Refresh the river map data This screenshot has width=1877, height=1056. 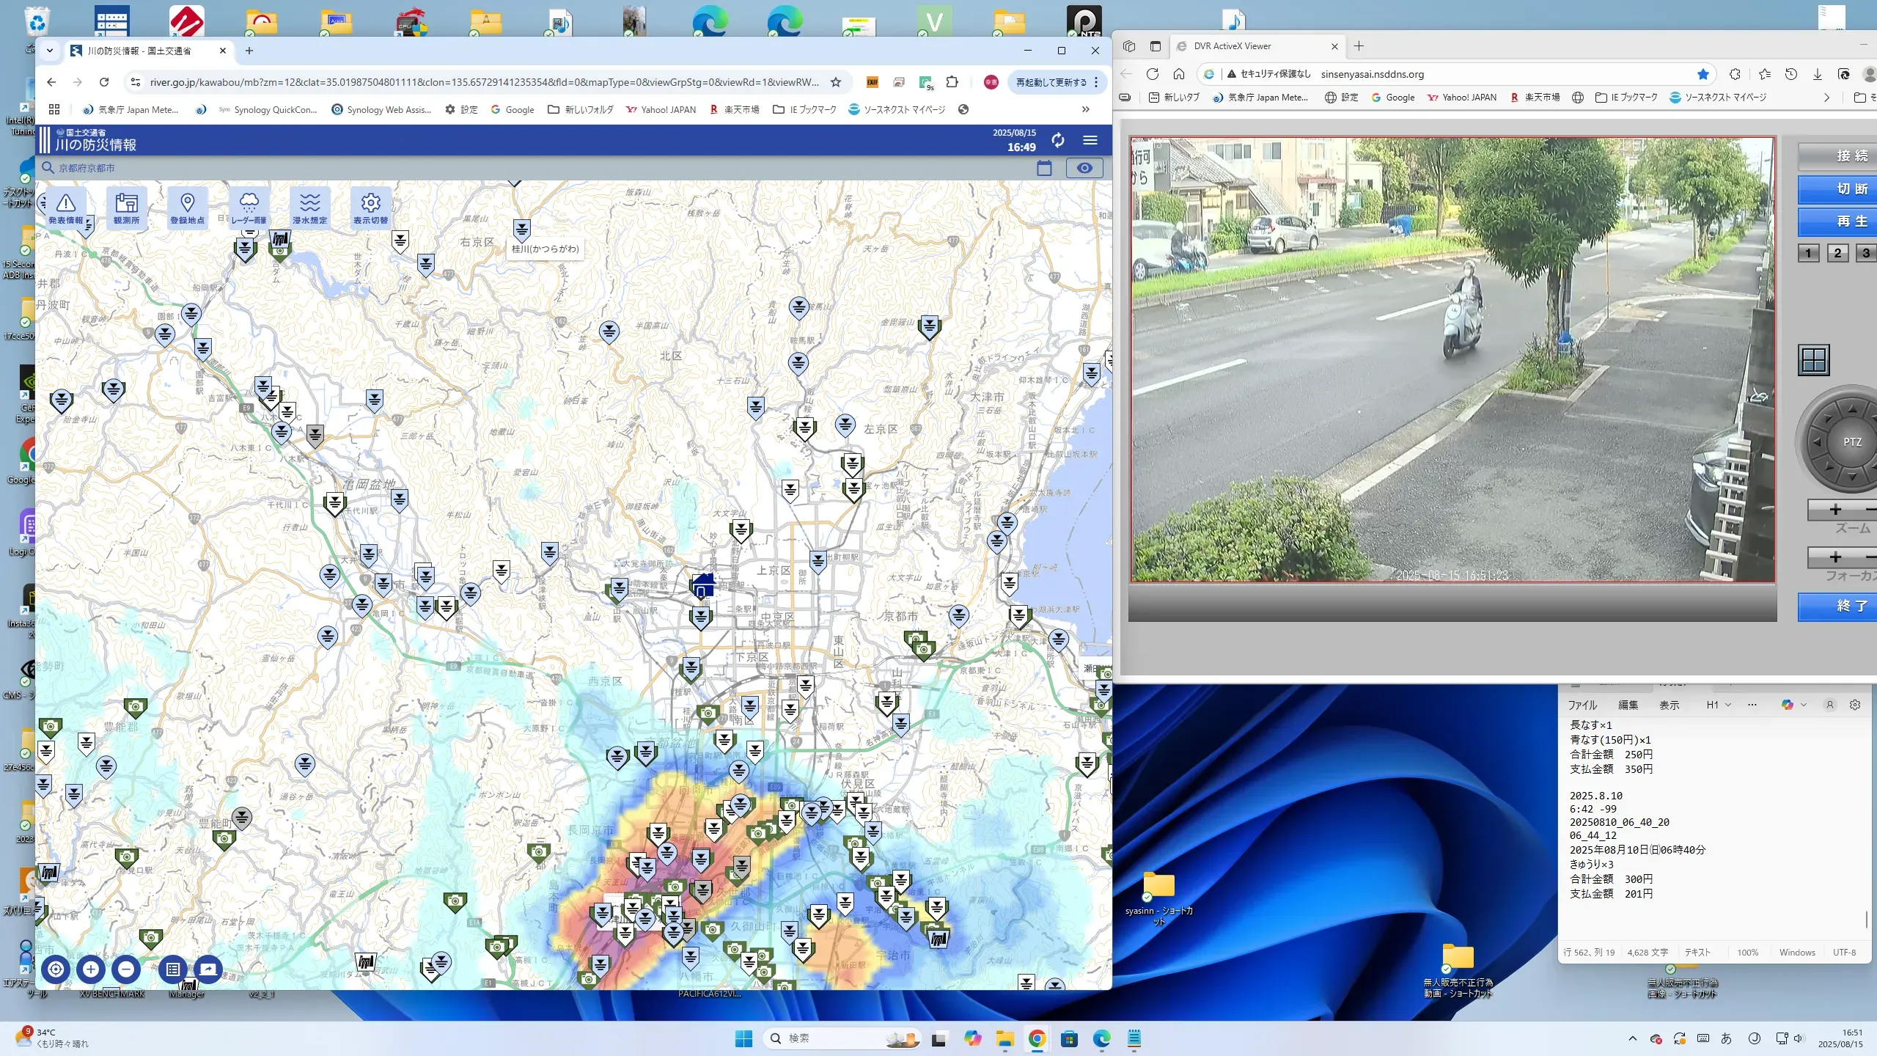(x=1057, y=140)
